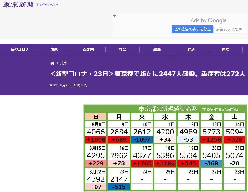Click the 2447 value for the 23rd
Viewport: 248px width, 192px height.
click(x=119, y=179)
